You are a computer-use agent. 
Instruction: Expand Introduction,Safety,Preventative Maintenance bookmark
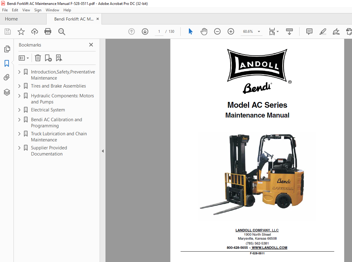19,72
